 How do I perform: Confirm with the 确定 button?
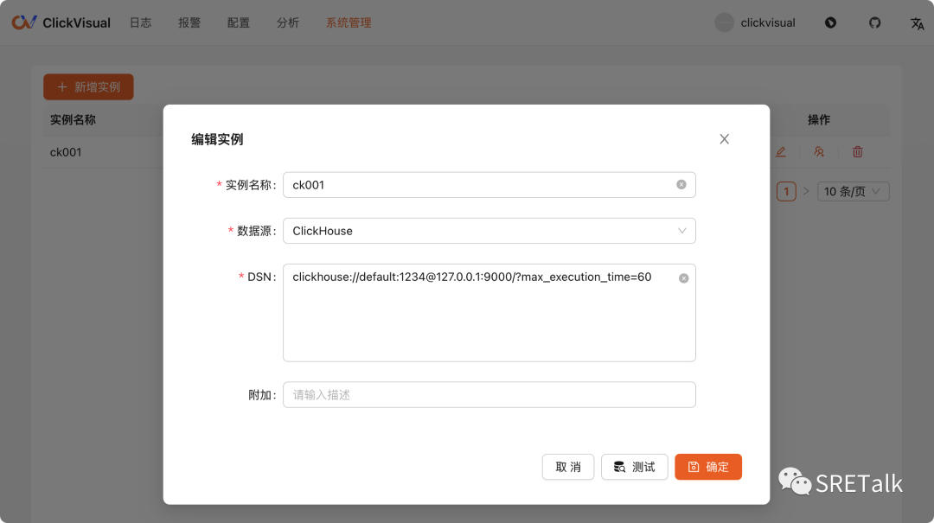(708, 467)
